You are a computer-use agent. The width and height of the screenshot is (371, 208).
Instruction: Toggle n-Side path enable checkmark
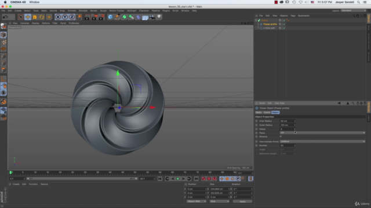click(x=284, y=28)
